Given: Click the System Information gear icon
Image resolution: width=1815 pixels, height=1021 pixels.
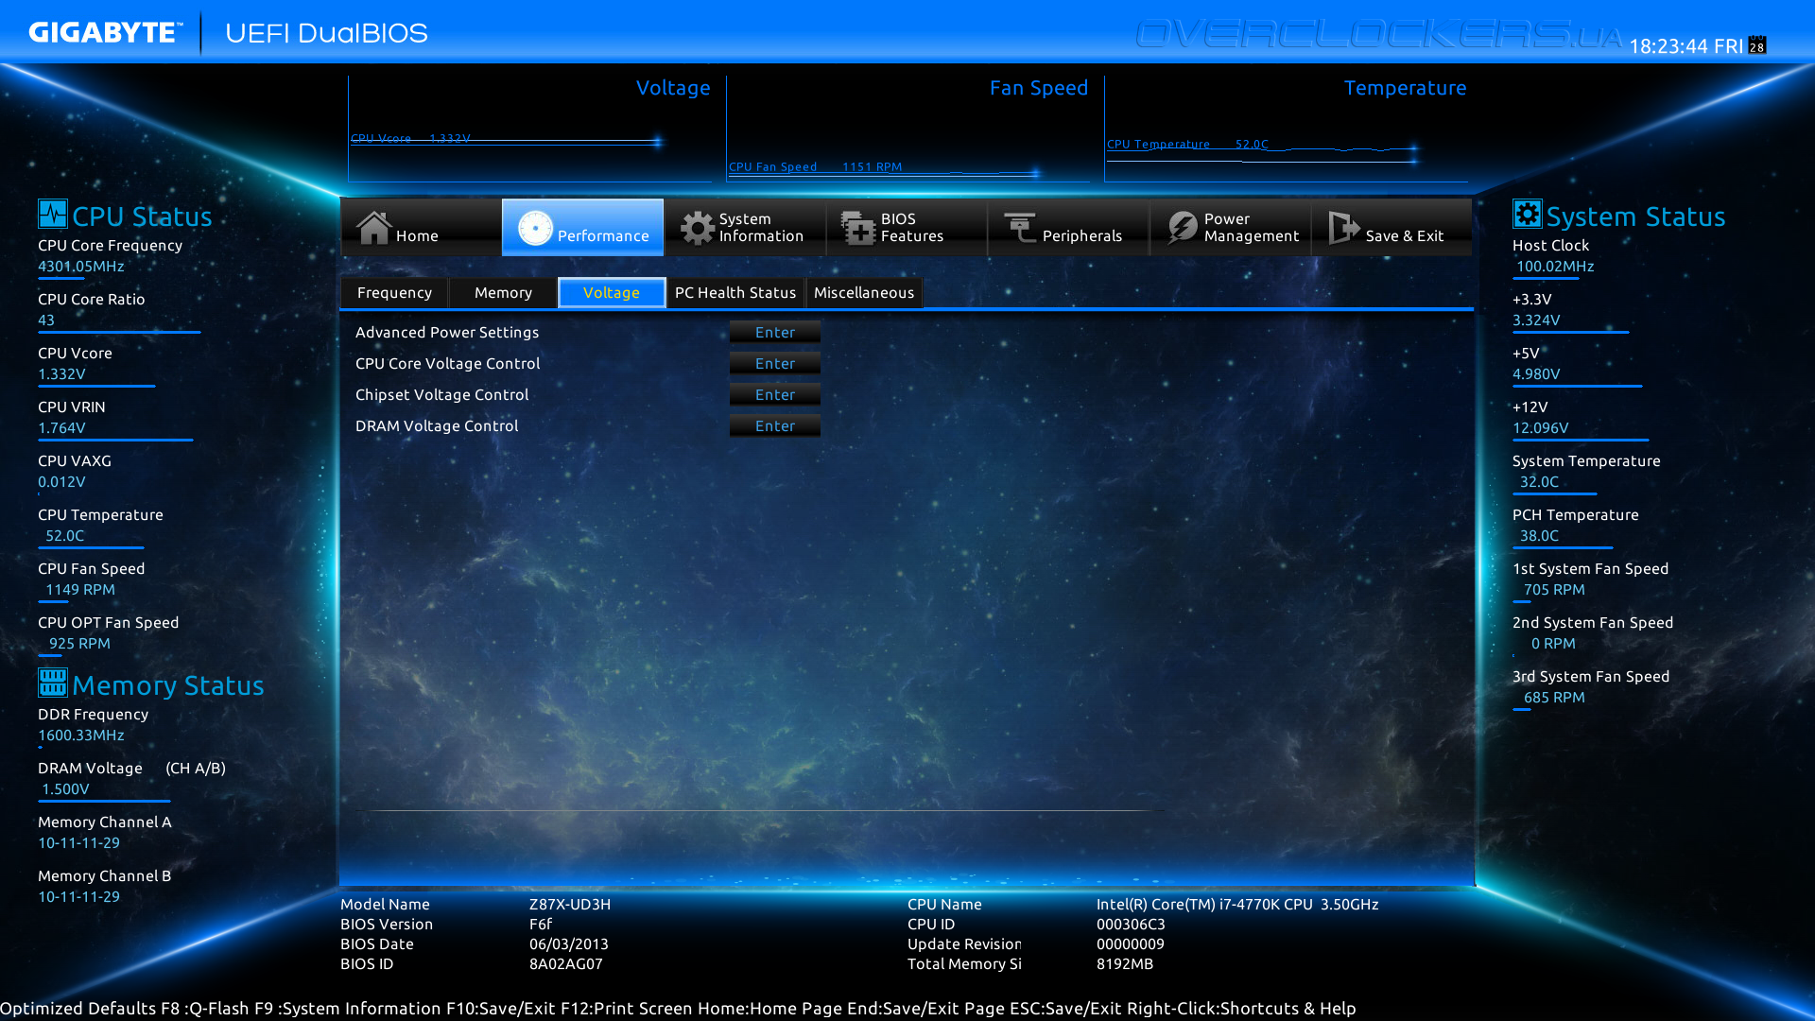Looking at the screenshot, I should tap(698, 228).
